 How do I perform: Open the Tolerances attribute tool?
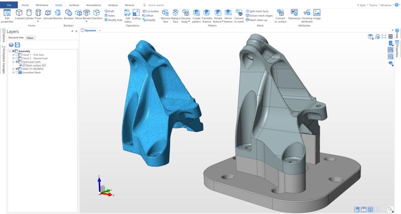(x=294, y=14)
